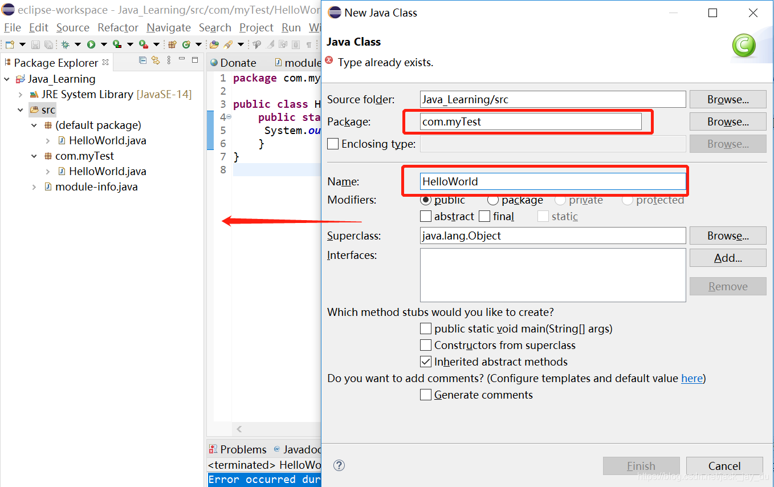Image resolution: width=774 pixels, height=487 pixels.
Task: Collapse the src folder node
Action: tap(21, 110)
